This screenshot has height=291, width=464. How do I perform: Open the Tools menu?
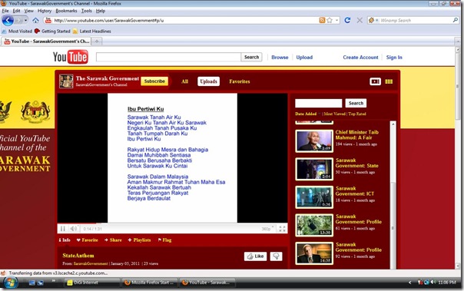point(86,11)
